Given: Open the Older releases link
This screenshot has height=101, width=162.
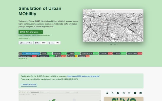Looking at the screenshot, I should point(24,38).
